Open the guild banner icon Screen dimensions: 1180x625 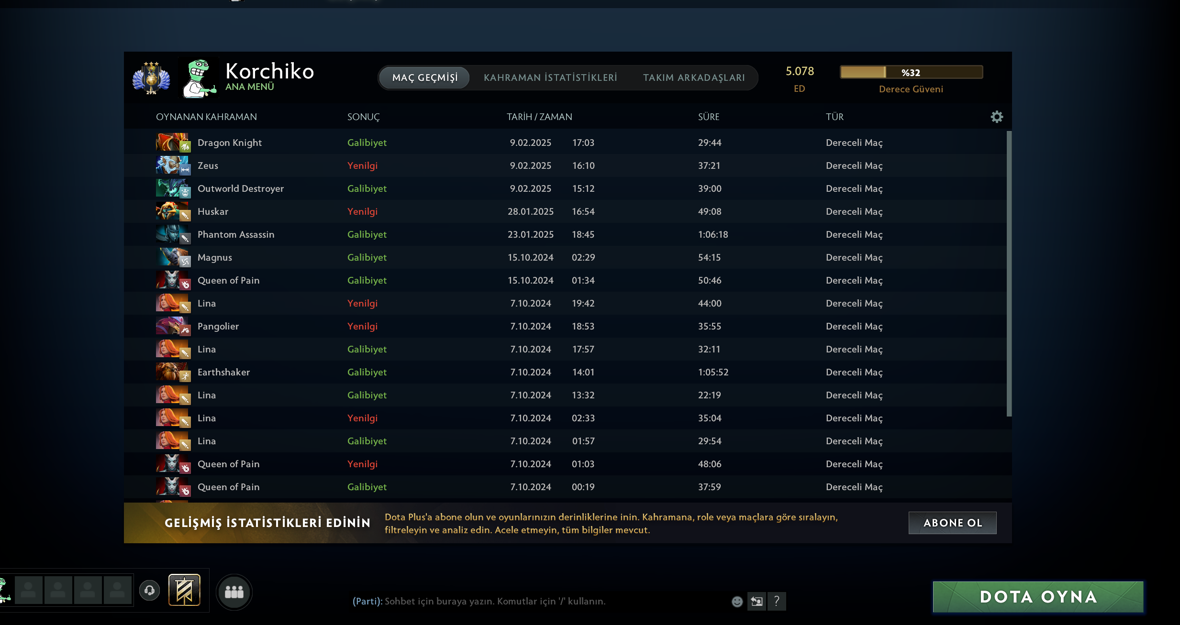point(184,591)
